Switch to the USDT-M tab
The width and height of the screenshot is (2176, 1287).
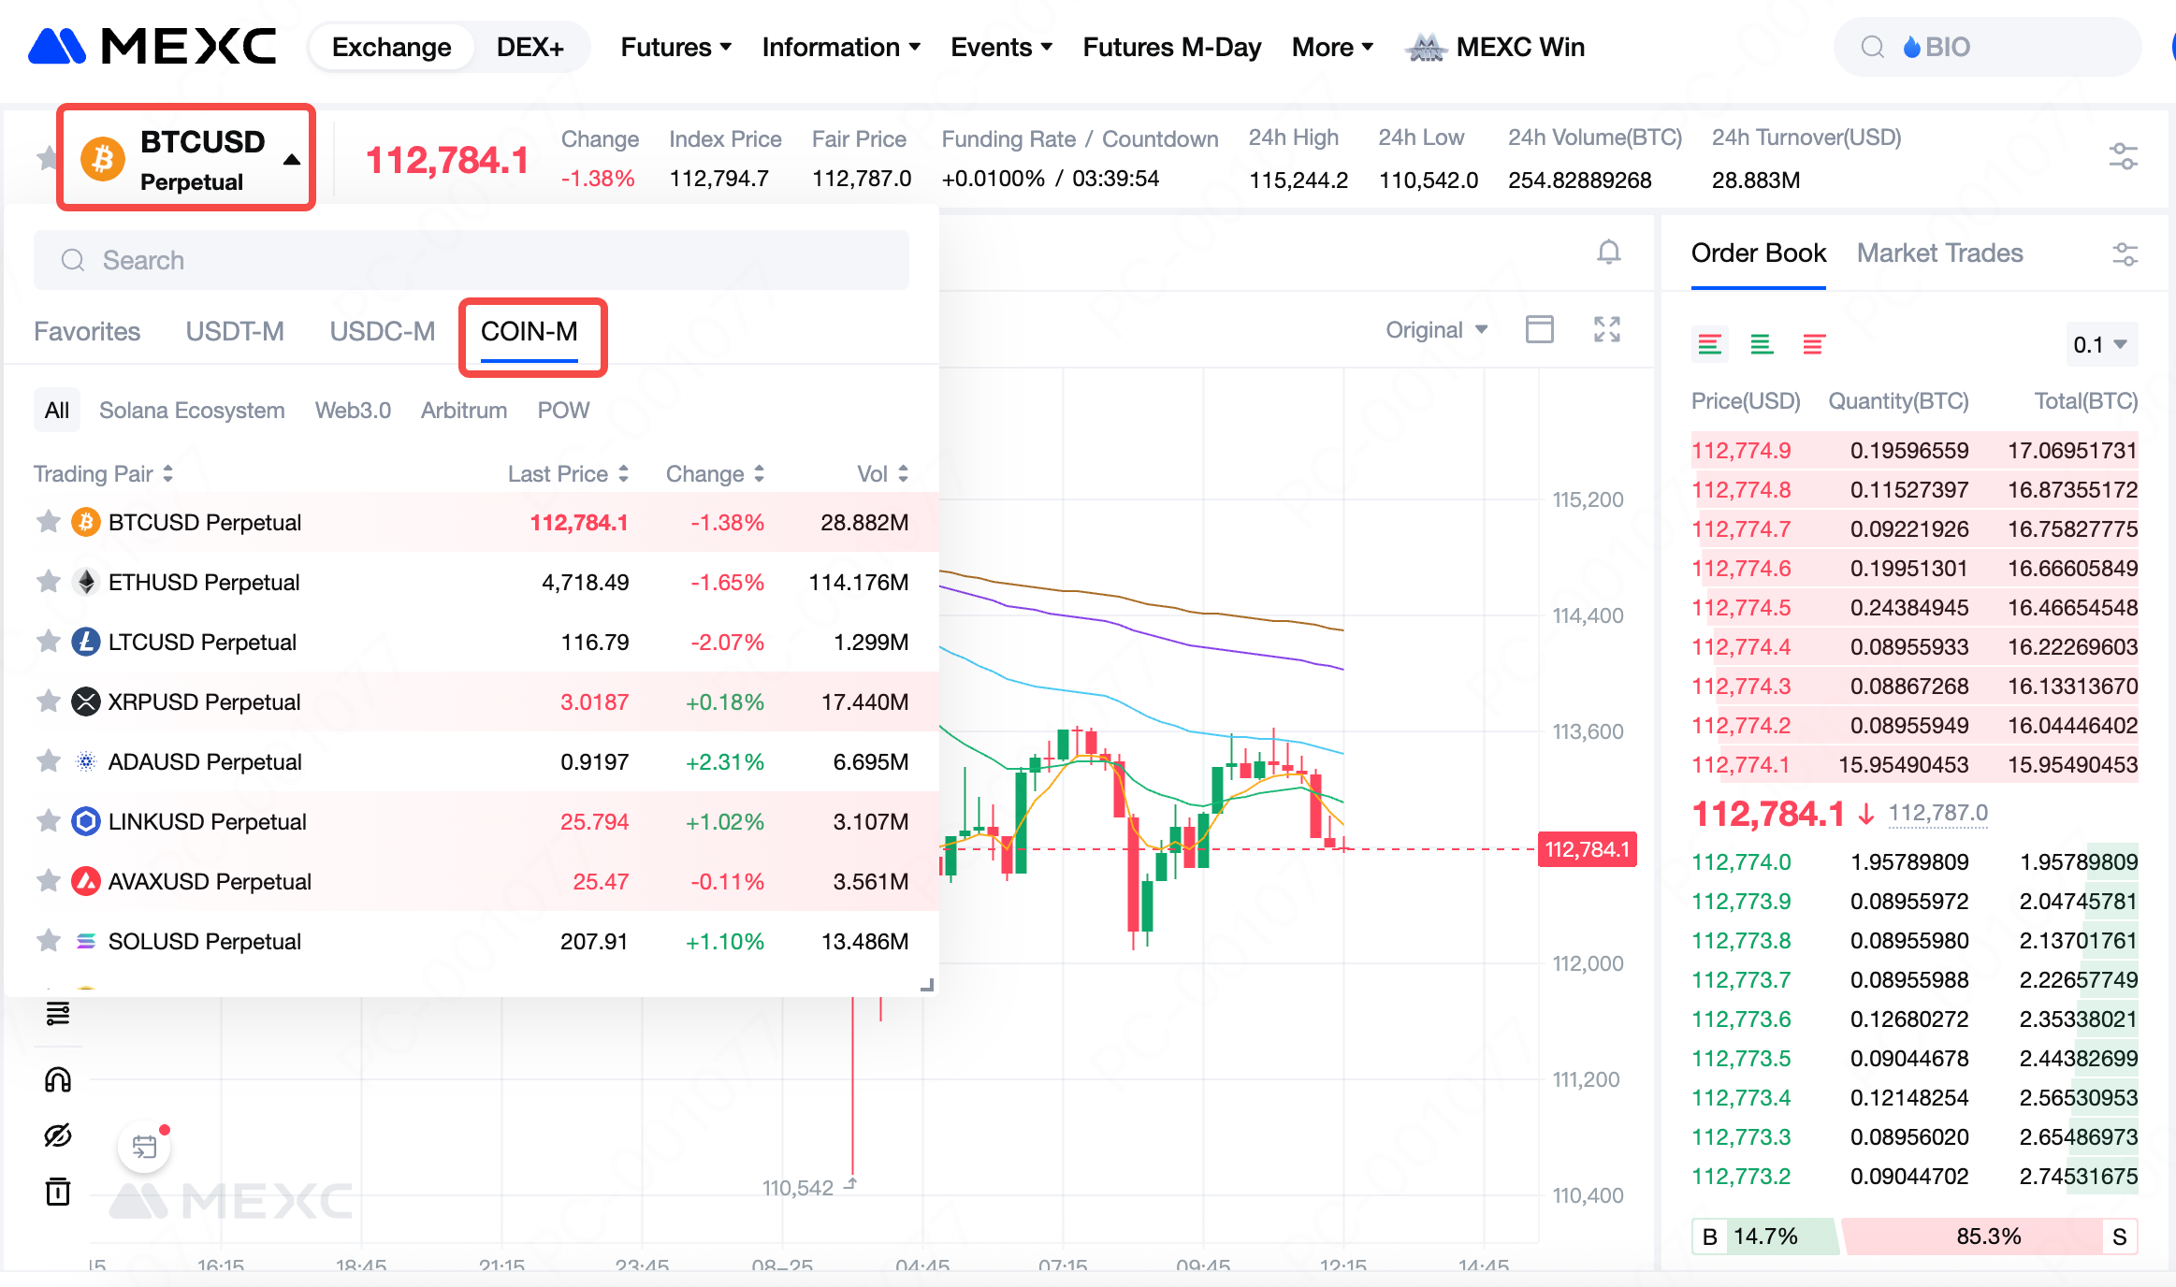tap(235, 331)
